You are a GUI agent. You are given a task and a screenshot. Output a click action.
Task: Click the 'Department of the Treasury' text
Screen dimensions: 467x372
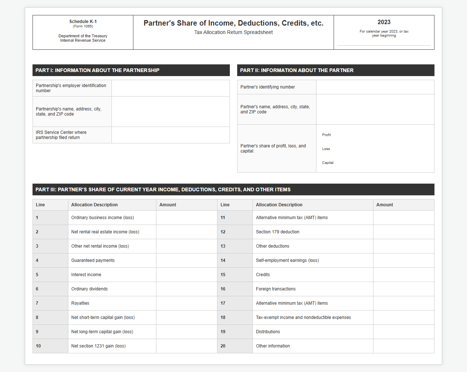83,36
